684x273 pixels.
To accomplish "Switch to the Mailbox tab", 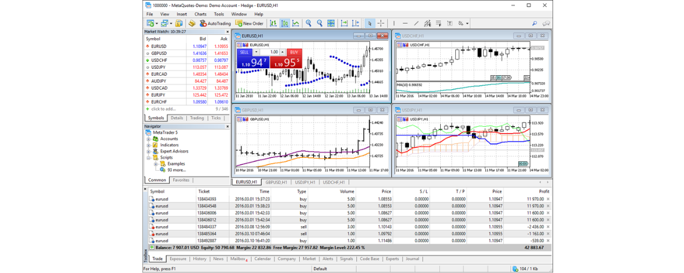I will [x=238, y=259].
